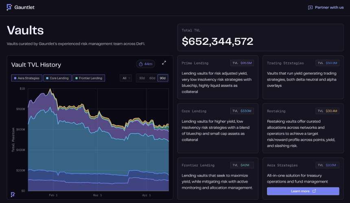The width and height of the screenshot is (350, 203).
Task: Click the Gauntlet logo icon
Action: (x=9, y=7)
